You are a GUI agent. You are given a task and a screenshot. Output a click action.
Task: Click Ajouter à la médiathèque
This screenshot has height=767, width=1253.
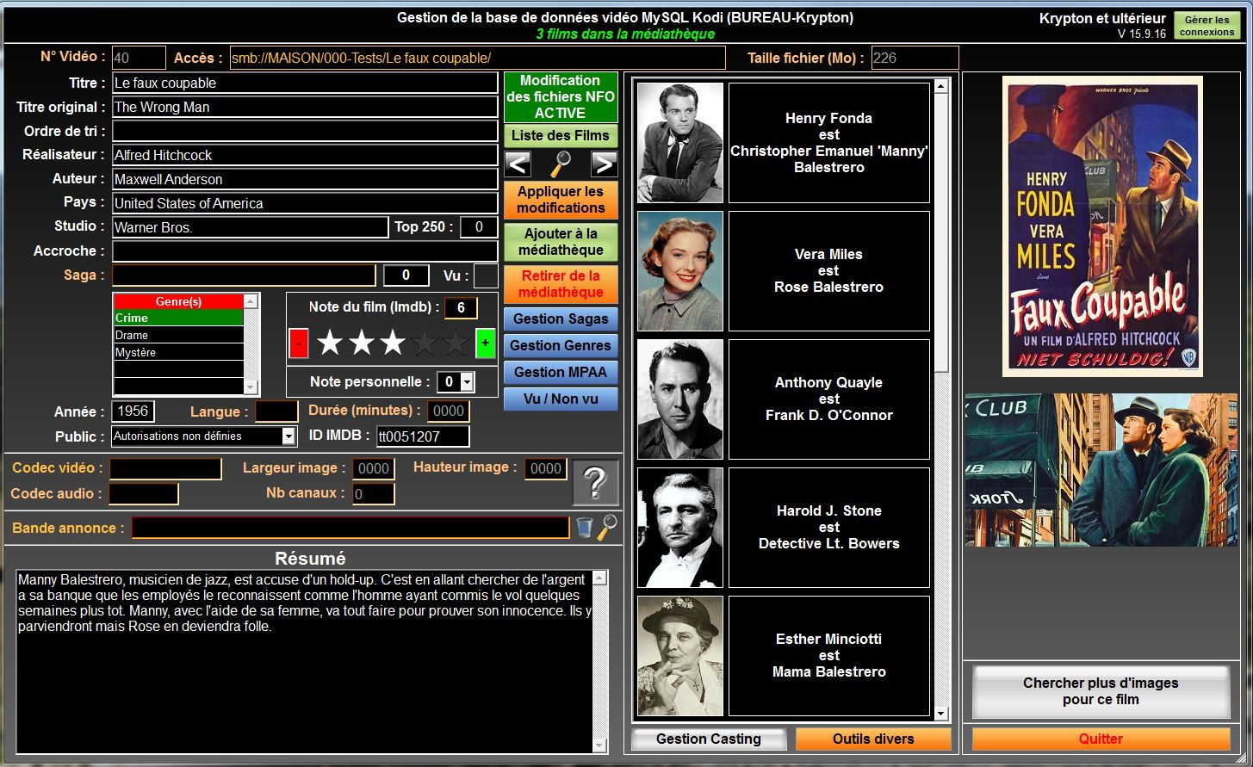[x=561, y=242]
